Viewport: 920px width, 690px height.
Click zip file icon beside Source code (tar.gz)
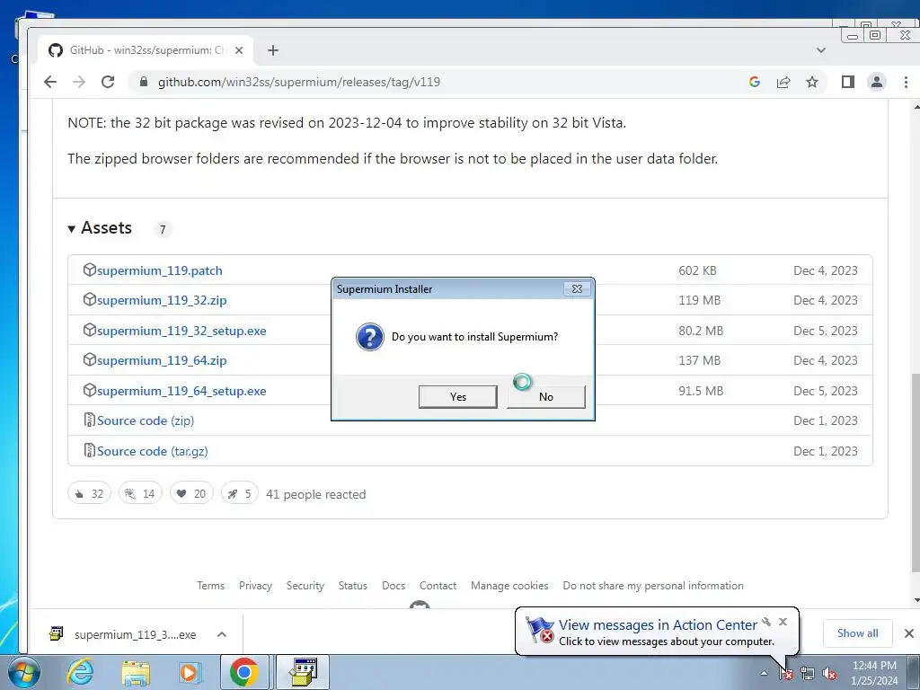[89, 451]
